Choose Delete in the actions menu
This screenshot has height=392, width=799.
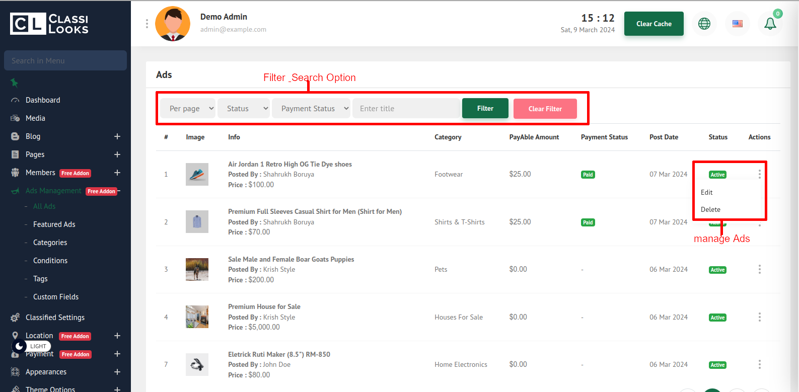710,209
